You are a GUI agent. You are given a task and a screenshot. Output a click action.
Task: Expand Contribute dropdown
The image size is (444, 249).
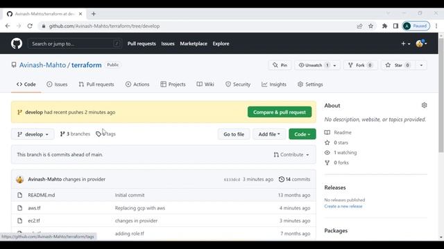point(291,155)
